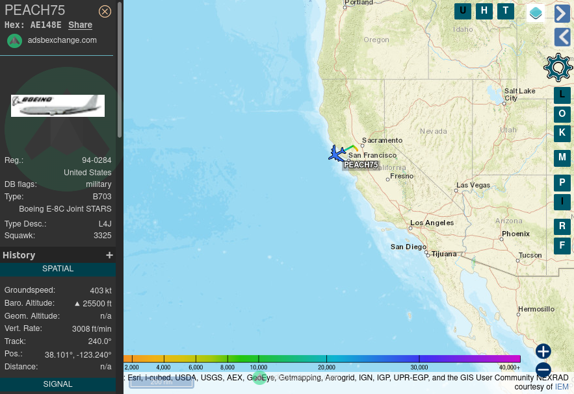
Task: Click the PEACH75 callsign title
Action: 34,10
